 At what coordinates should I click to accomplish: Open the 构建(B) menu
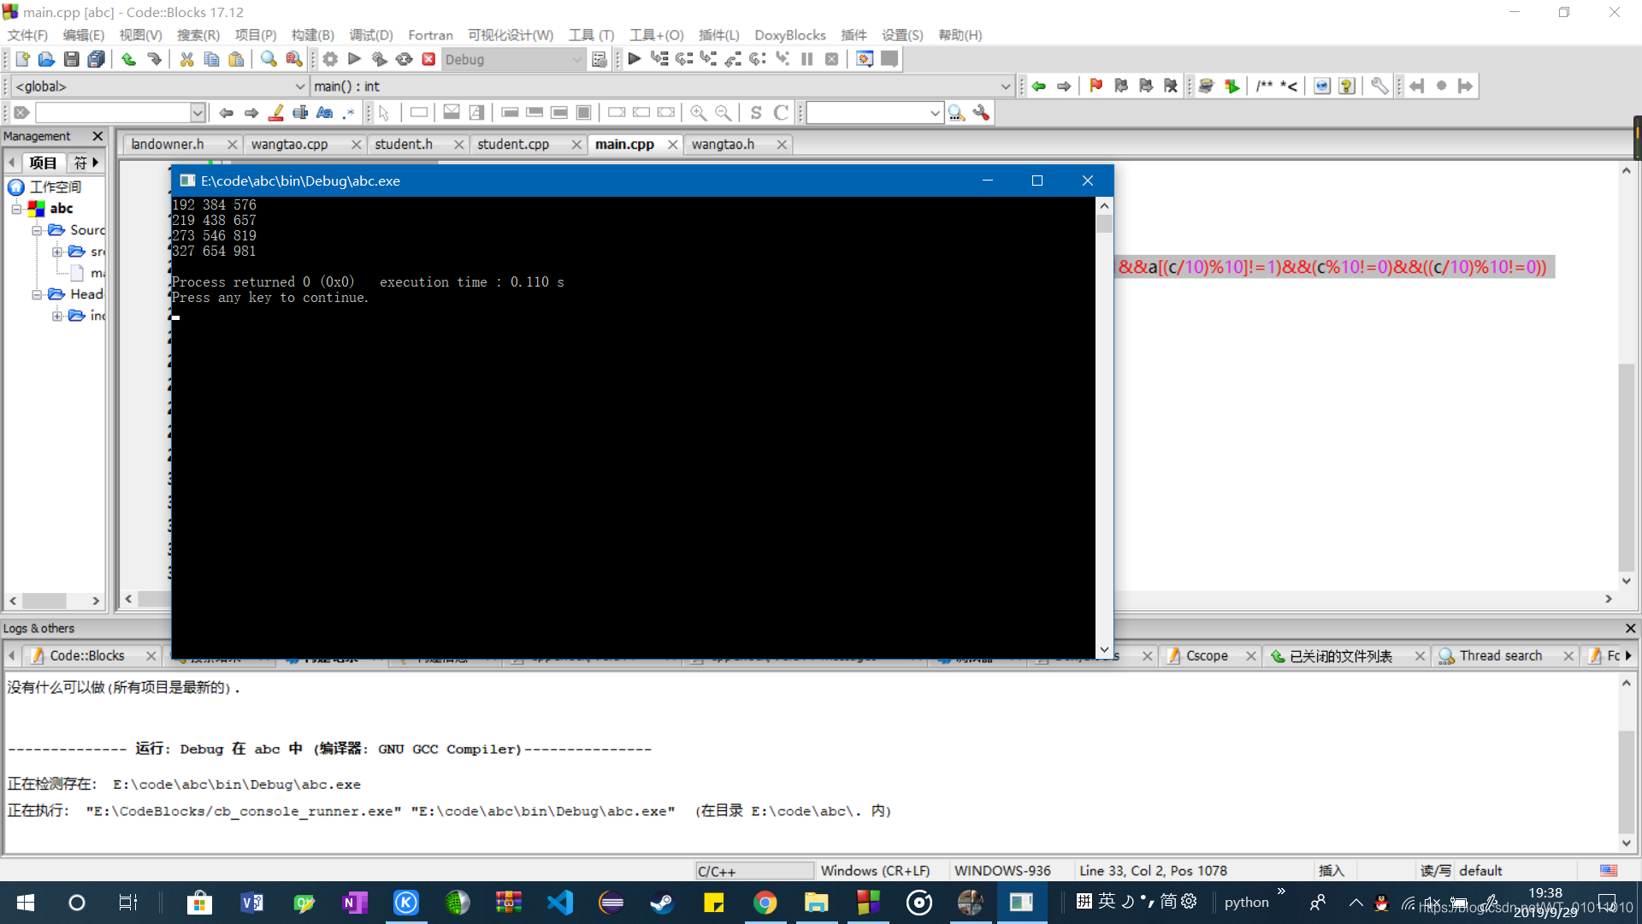pos(311,34)
